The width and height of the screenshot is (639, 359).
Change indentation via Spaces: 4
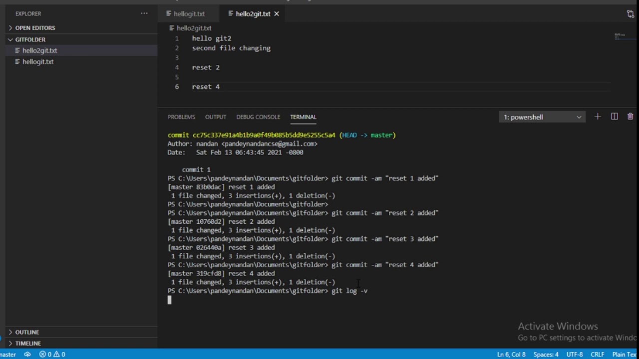(546, 355)
